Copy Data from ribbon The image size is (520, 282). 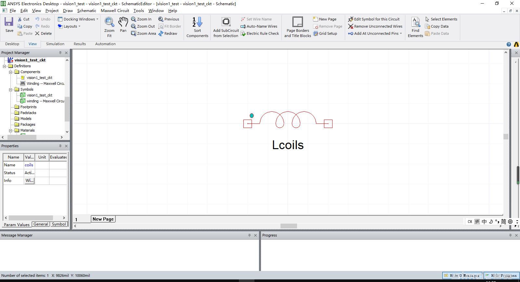coord(436,26)
